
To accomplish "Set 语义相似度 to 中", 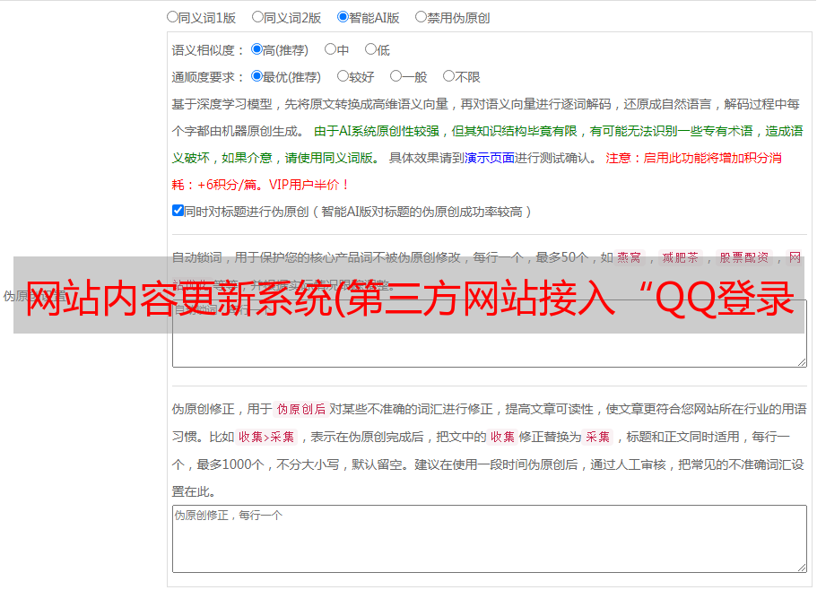I will coord(330,49).
